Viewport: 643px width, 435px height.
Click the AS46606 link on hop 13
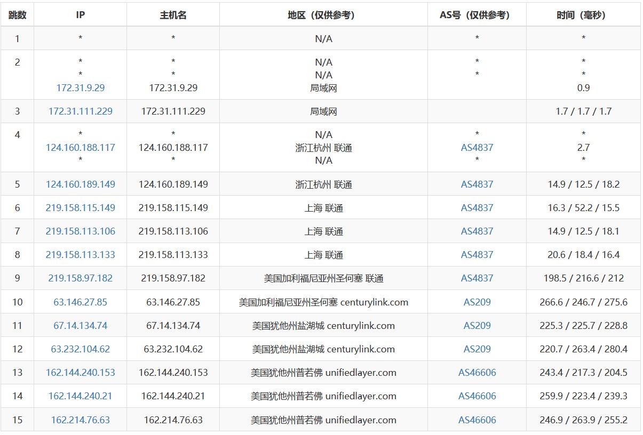click(477, 372)
